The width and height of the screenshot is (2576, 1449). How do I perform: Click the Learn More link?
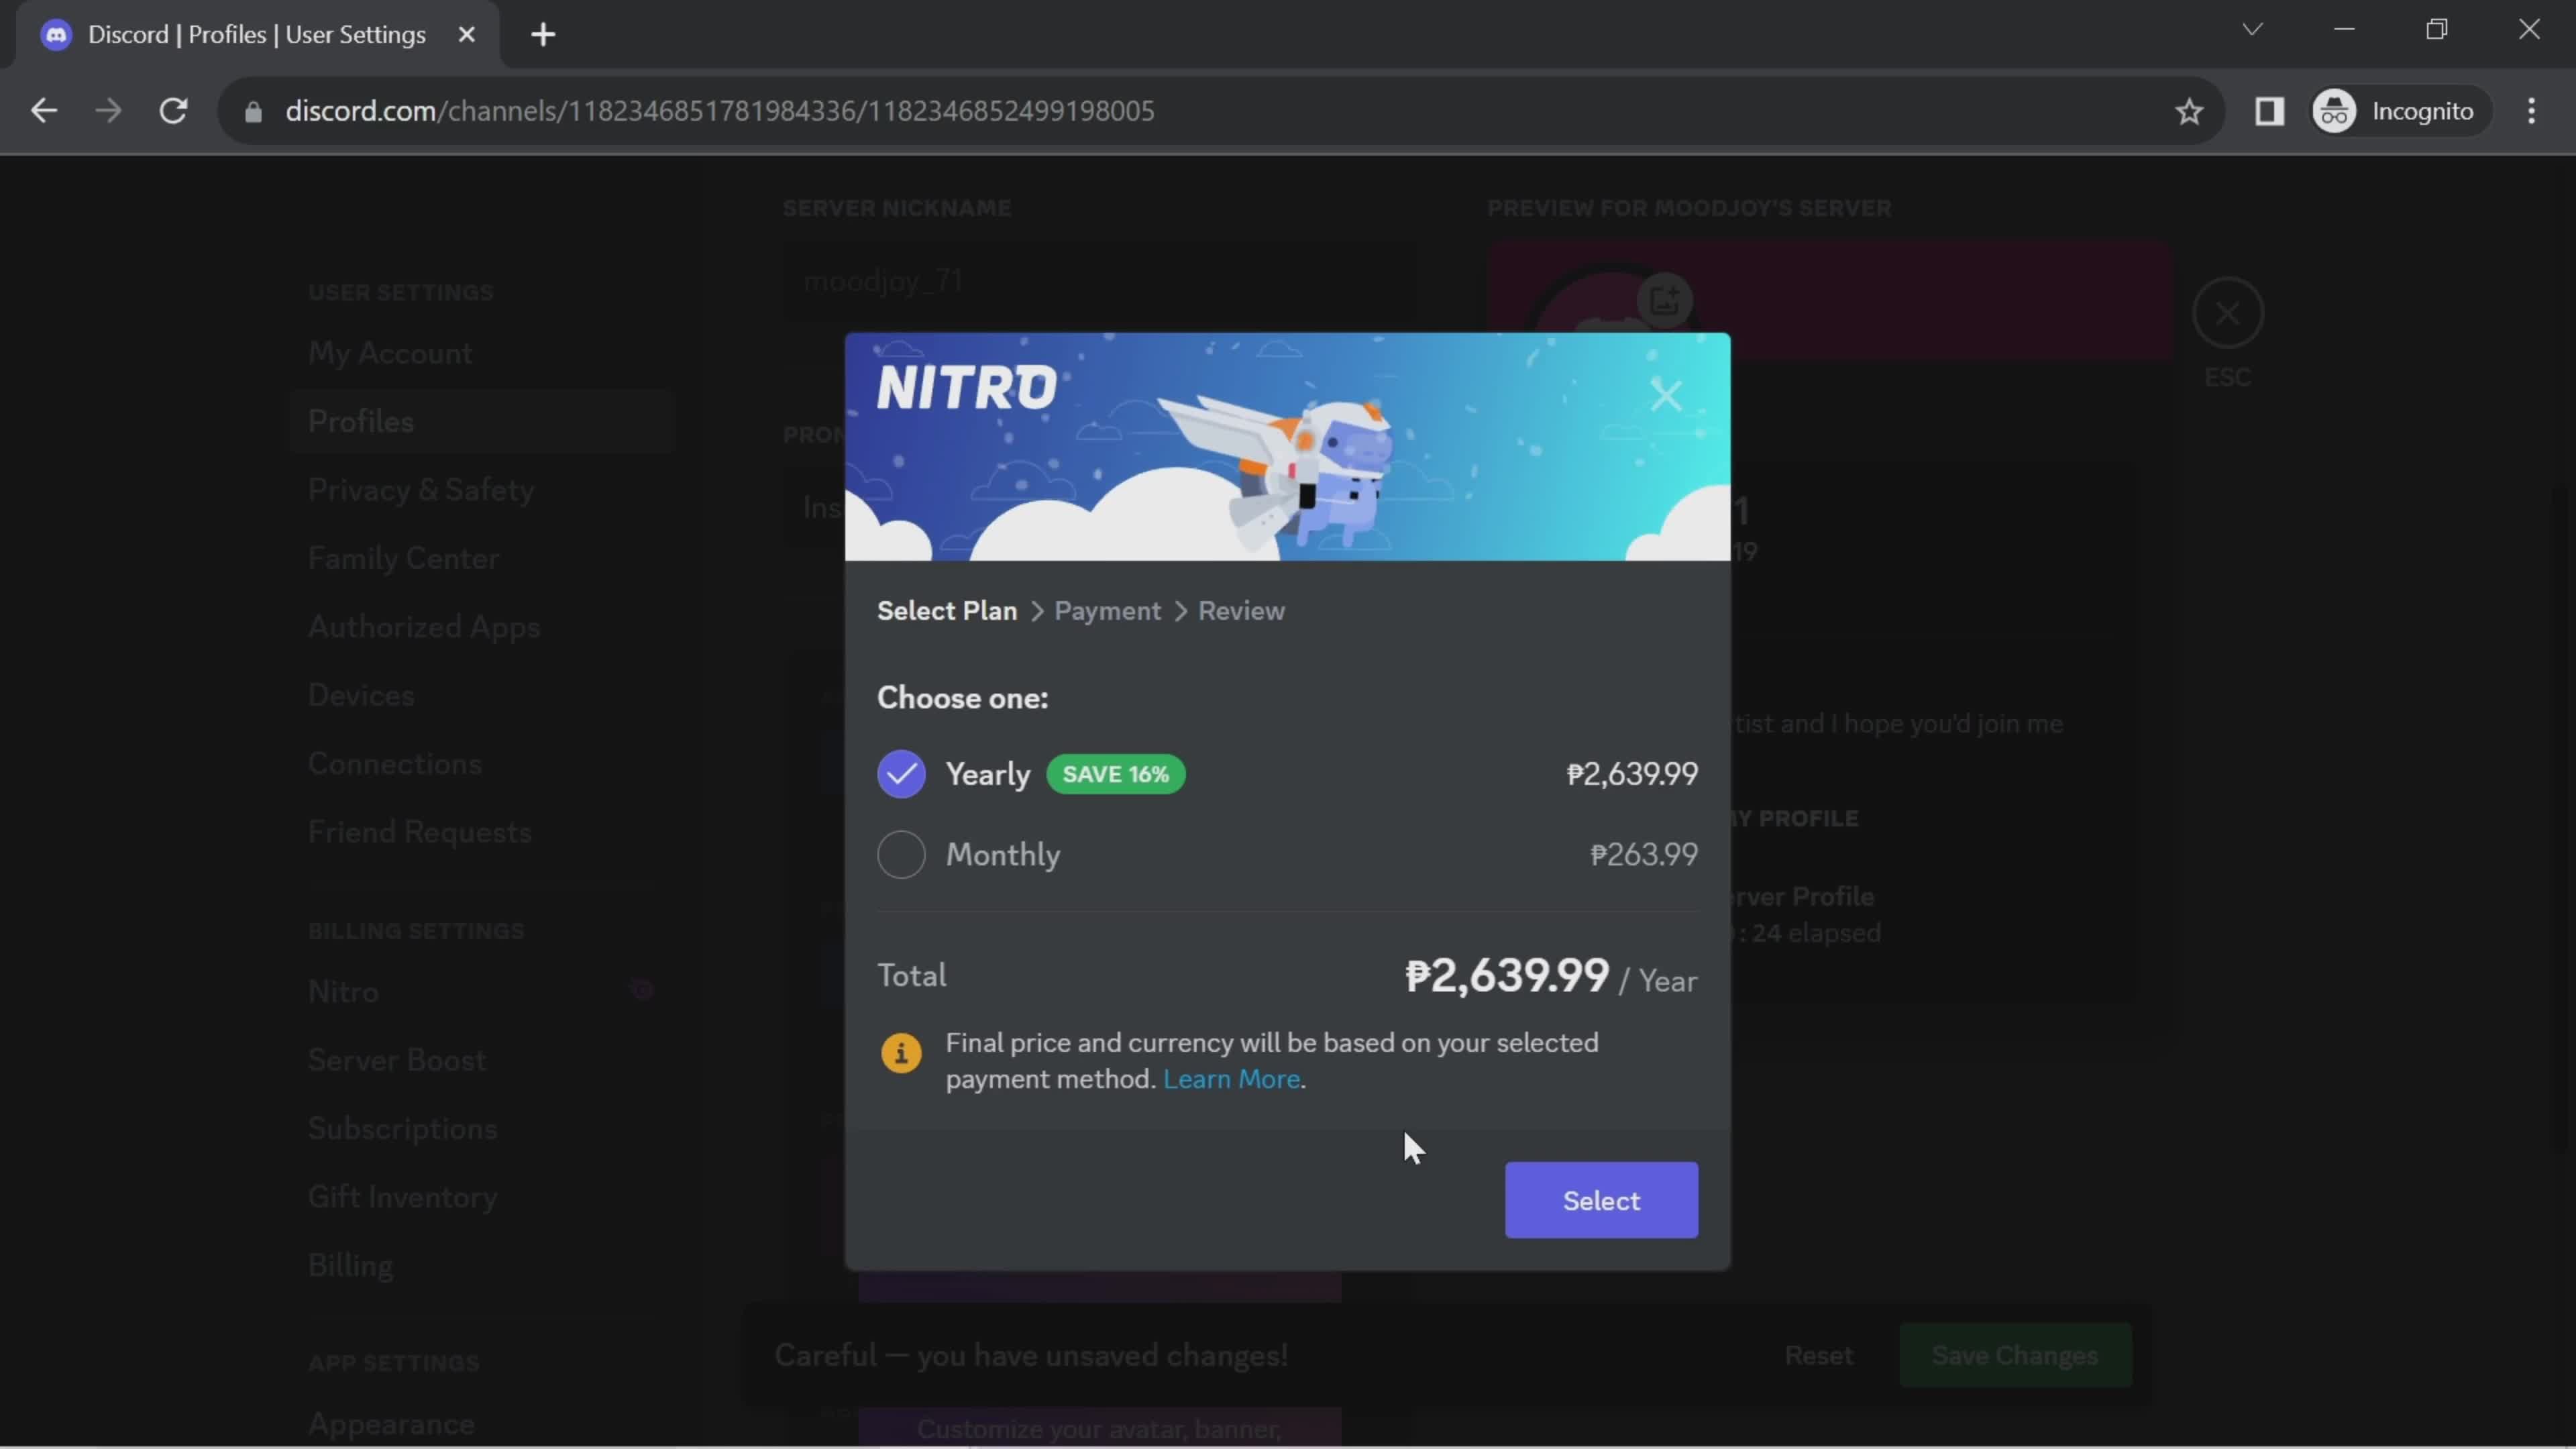tap(1233, 1079)
